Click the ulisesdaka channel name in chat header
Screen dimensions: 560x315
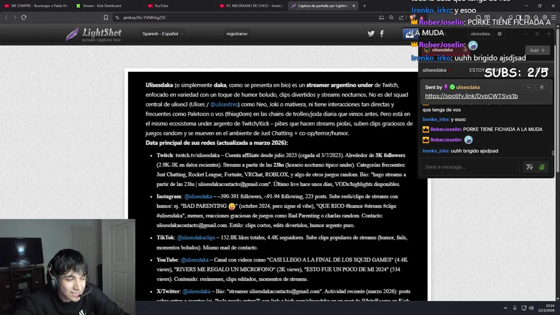(x=434, y=70)
